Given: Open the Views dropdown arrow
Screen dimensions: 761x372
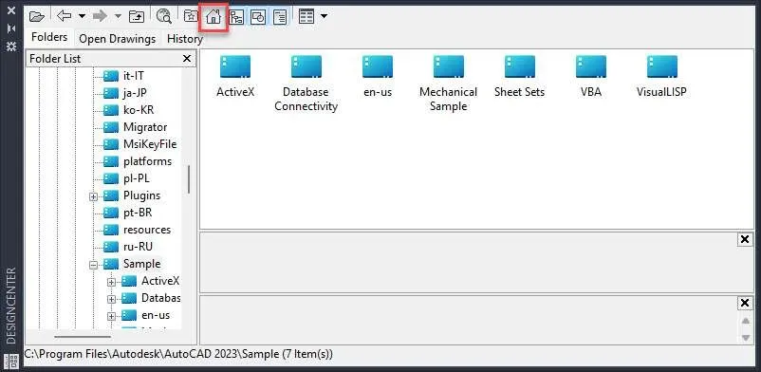Looking at the screenshot, I should point(324,16).
